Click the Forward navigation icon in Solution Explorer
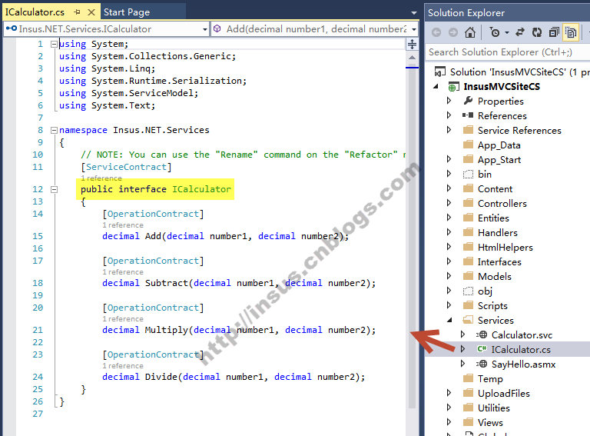This screenshot has width=590, height=436. [453, 33]
